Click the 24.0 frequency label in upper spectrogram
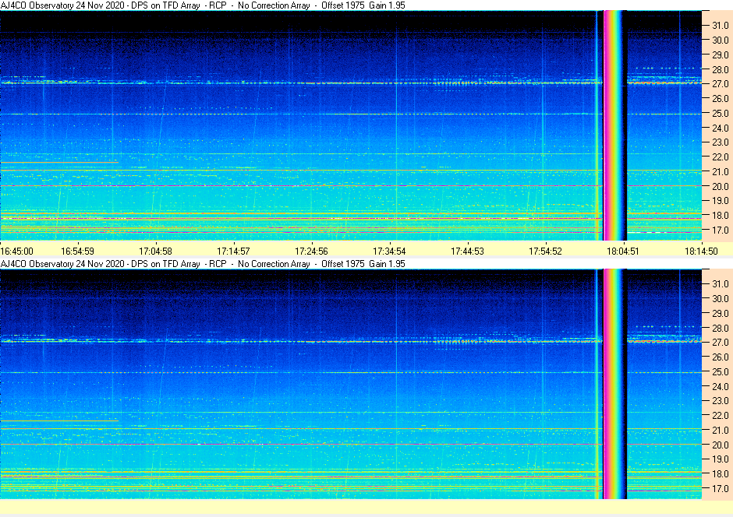The height and width of the screenshot is (517, 733). pos(721,128)
